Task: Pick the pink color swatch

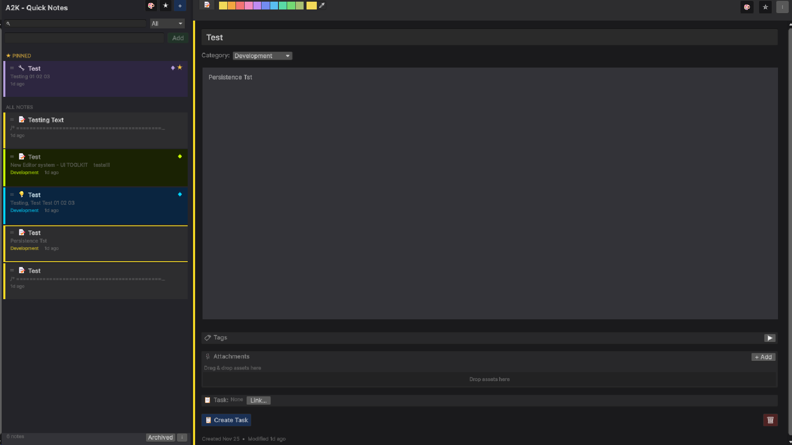Action: 249,5
